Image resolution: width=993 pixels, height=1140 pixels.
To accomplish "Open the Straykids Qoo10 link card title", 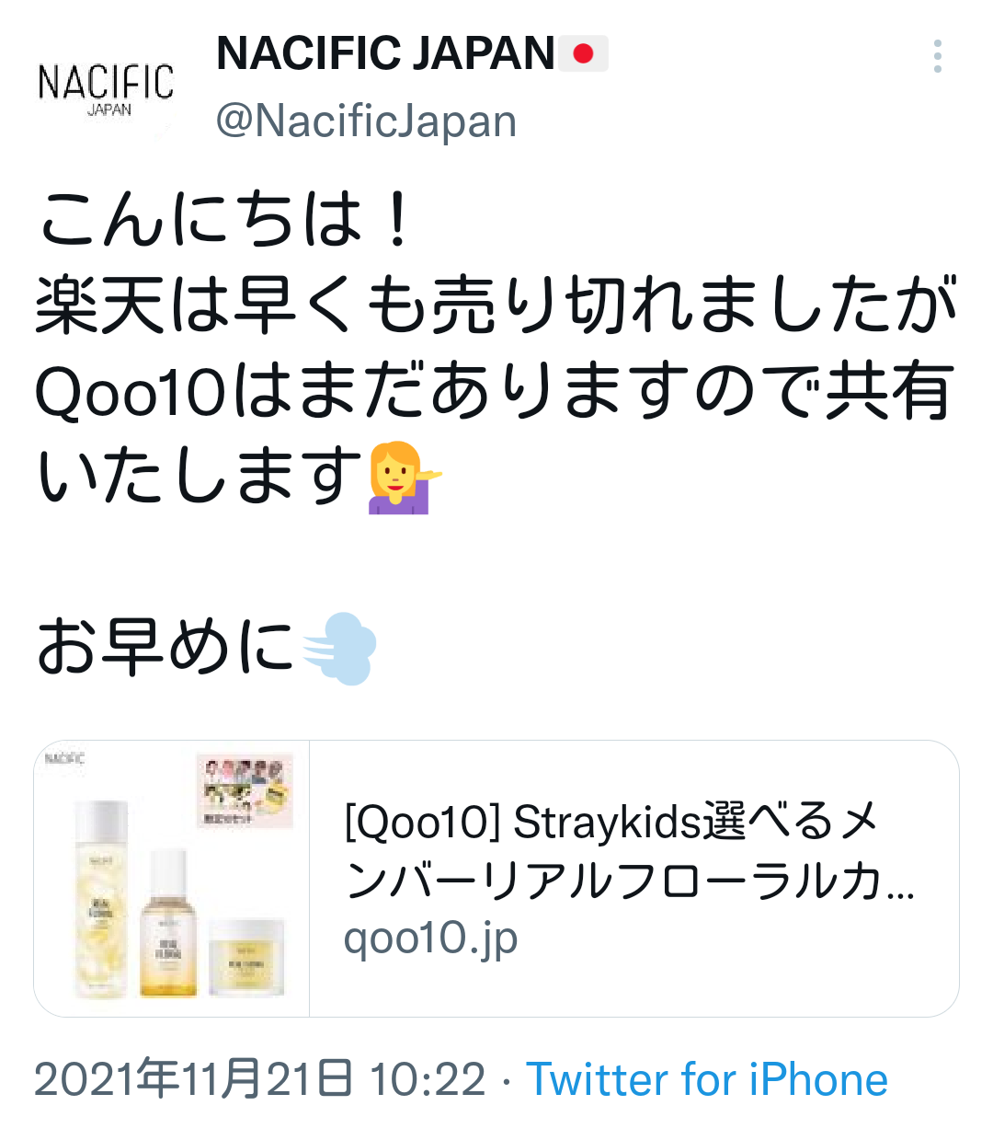I will (x=629, y=850).
